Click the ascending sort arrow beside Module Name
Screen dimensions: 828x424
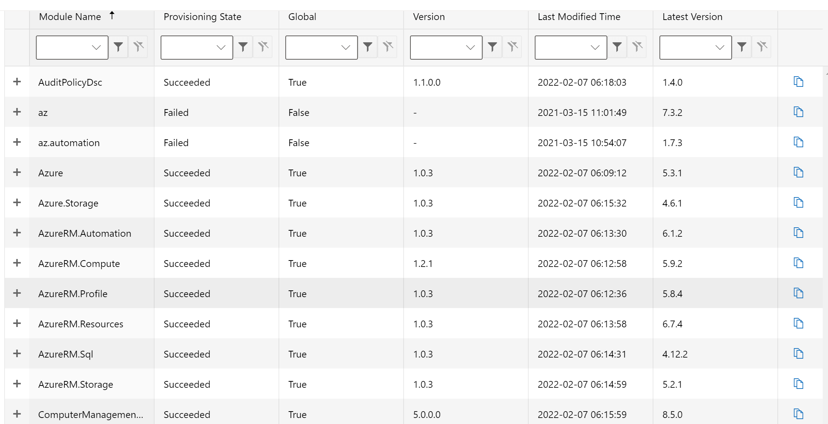112,16
